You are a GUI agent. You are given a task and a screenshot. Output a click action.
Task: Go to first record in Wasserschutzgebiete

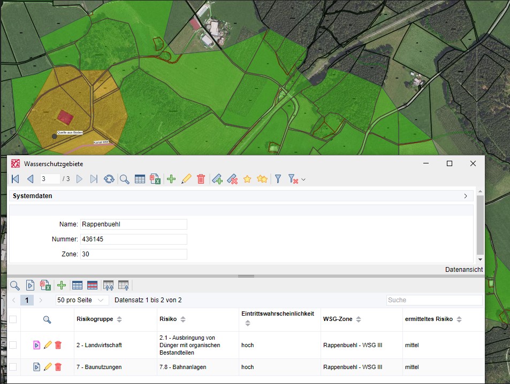(16, 179)
